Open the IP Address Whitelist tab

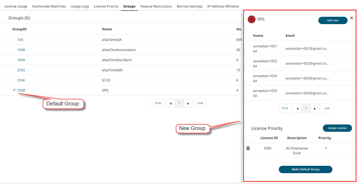coord(223,6)
